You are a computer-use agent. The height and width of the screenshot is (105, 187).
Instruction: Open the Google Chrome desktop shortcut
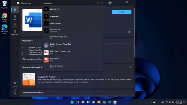click(x=4, y=17)
